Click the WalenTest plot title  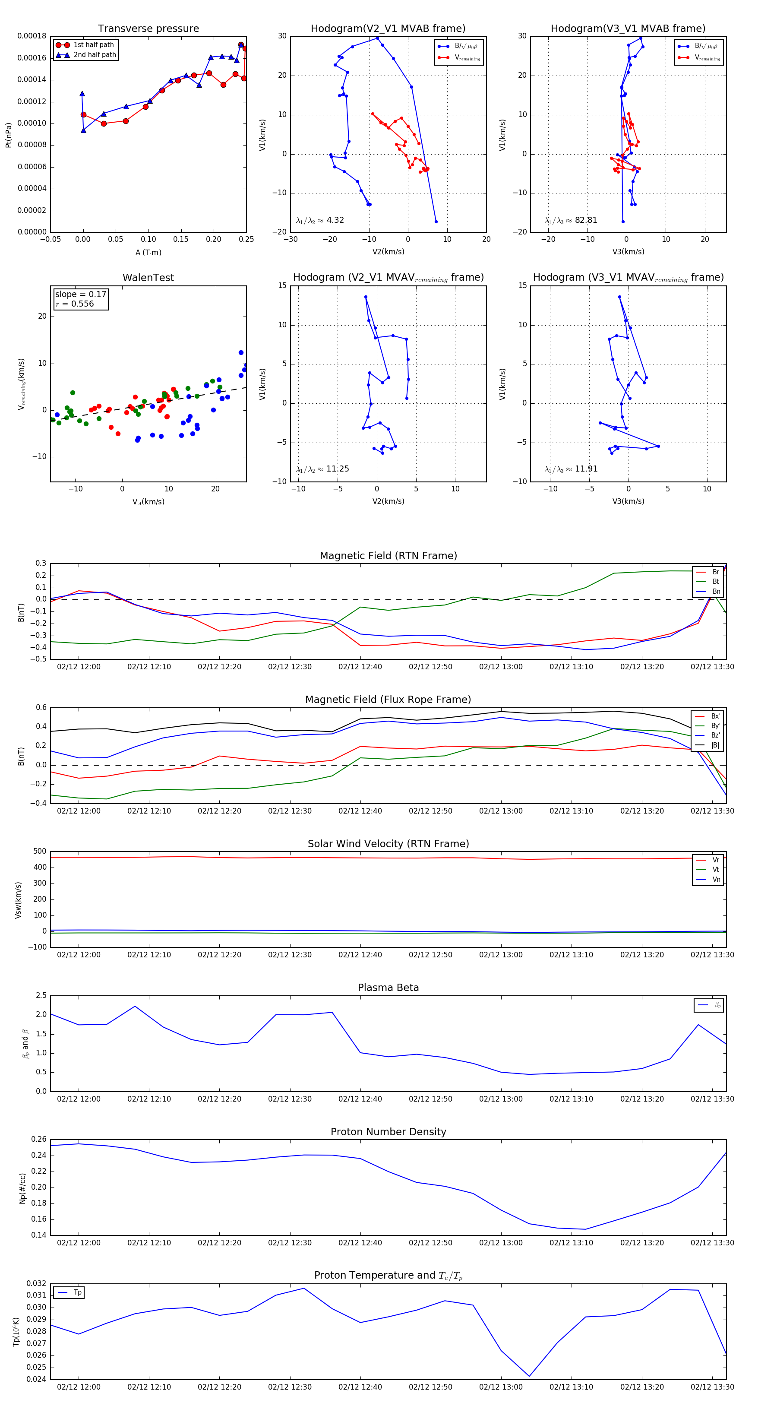click(x=148, y=278)
